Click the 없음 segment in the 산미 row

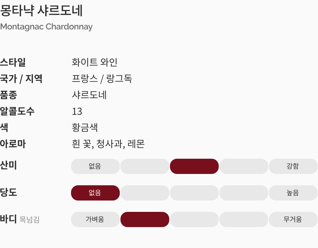pos(95,166)
